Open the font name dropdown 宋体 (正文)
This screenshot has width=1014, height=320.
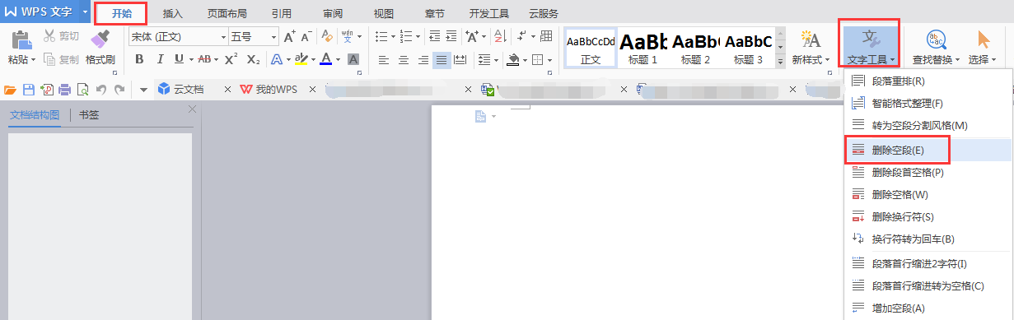tap(178, 36)
